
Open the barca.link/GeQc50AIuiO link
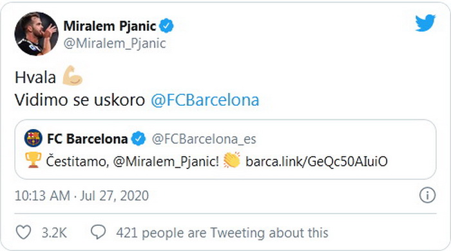pyautogui.click(x=316, y=161)
